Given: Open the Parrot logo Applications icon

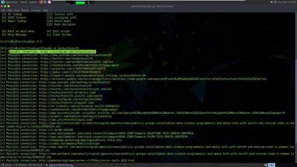Looking at the screenshot, I should pyautogui.click(x=3, y=2).
